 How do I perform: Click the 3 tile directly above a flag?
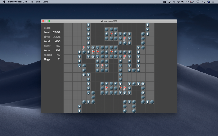click(x=120, y=84)
